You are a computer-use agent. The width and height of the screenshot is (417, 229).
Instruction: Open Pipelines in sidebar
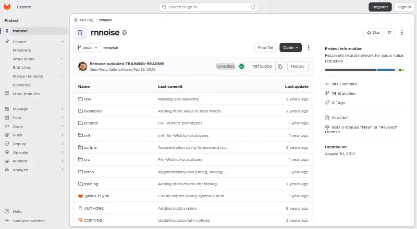[21, 85]
